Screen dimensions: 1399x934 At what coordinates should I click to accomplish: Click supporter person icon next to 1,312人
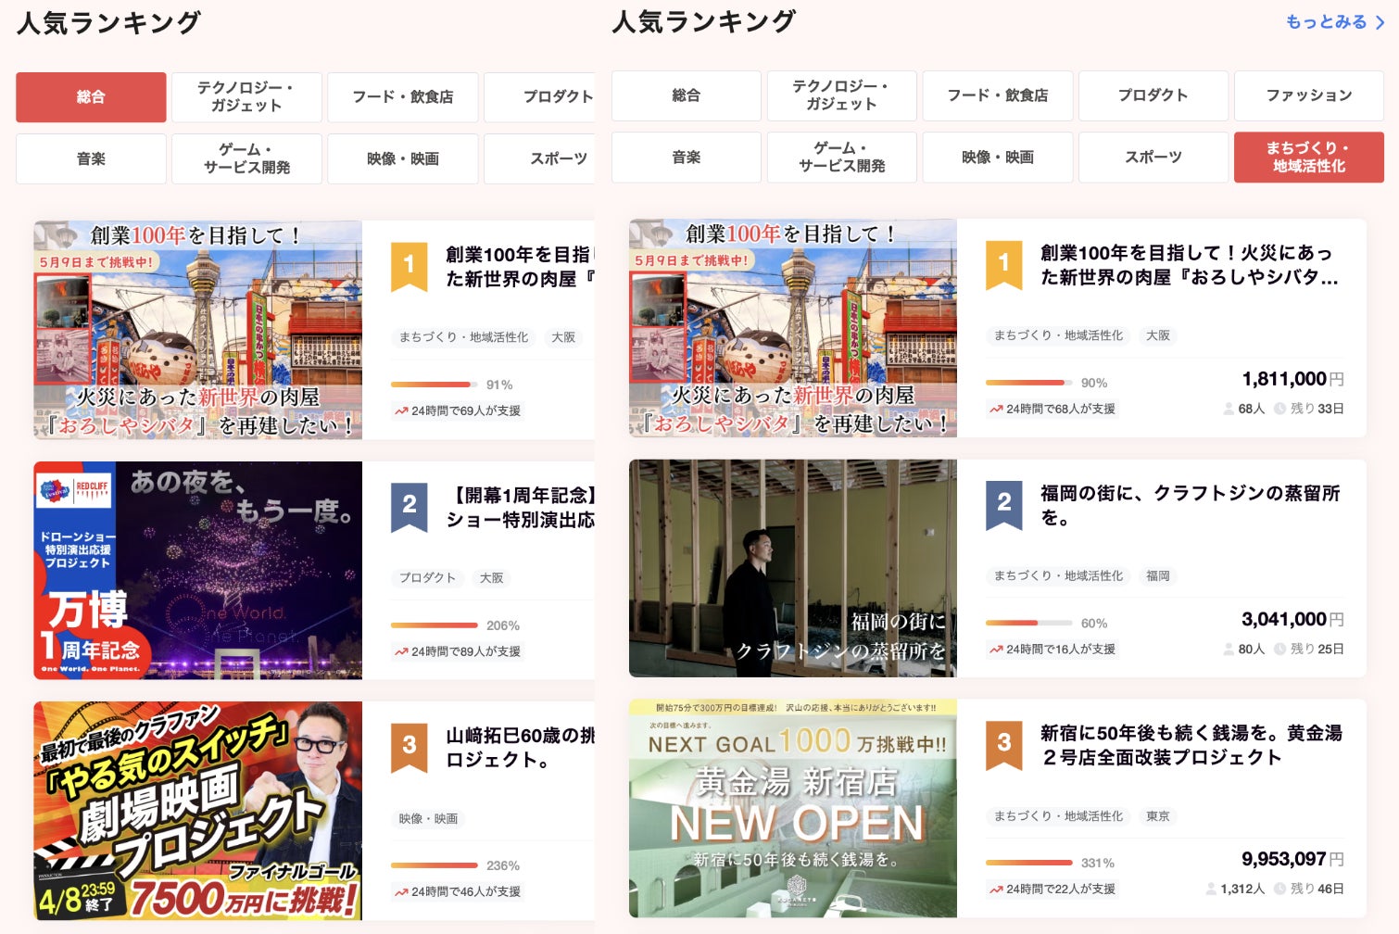1211,889
